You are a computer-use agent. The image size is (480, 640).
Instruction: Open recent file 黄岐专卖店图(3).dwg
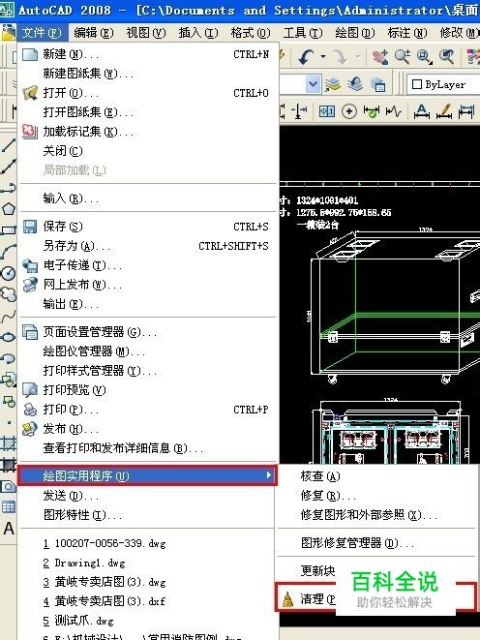pyautogui.click(x=148, y=582)
